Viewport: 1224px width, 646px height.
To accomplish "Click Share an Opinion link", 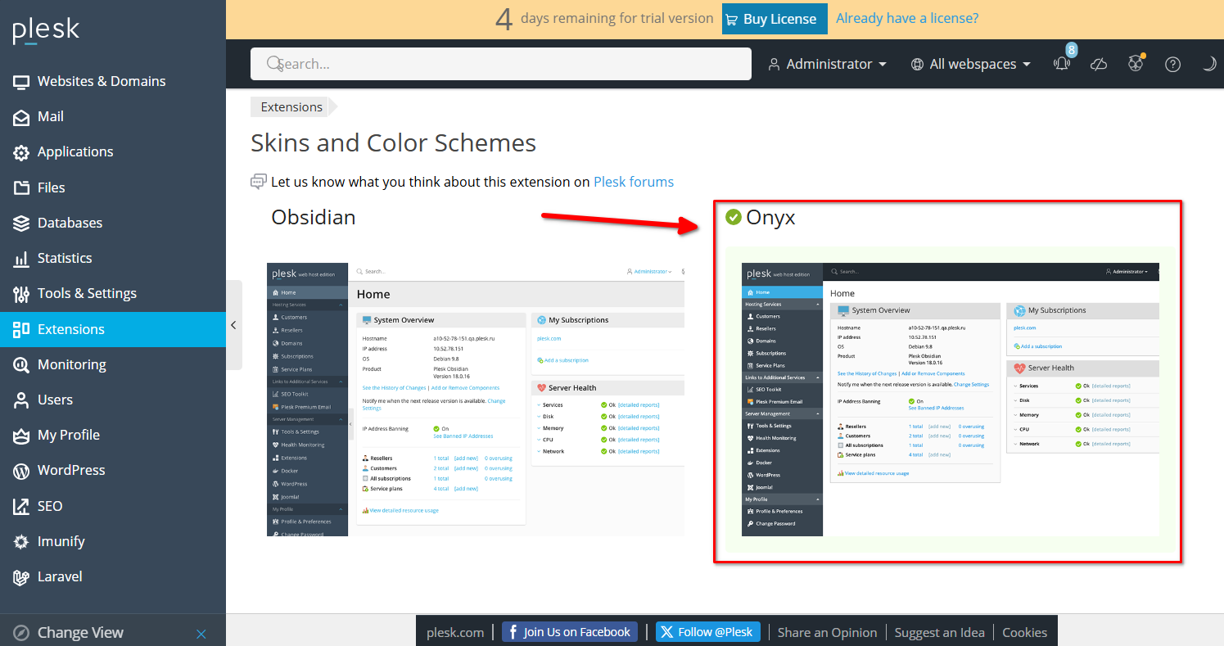I will point(827,632).
